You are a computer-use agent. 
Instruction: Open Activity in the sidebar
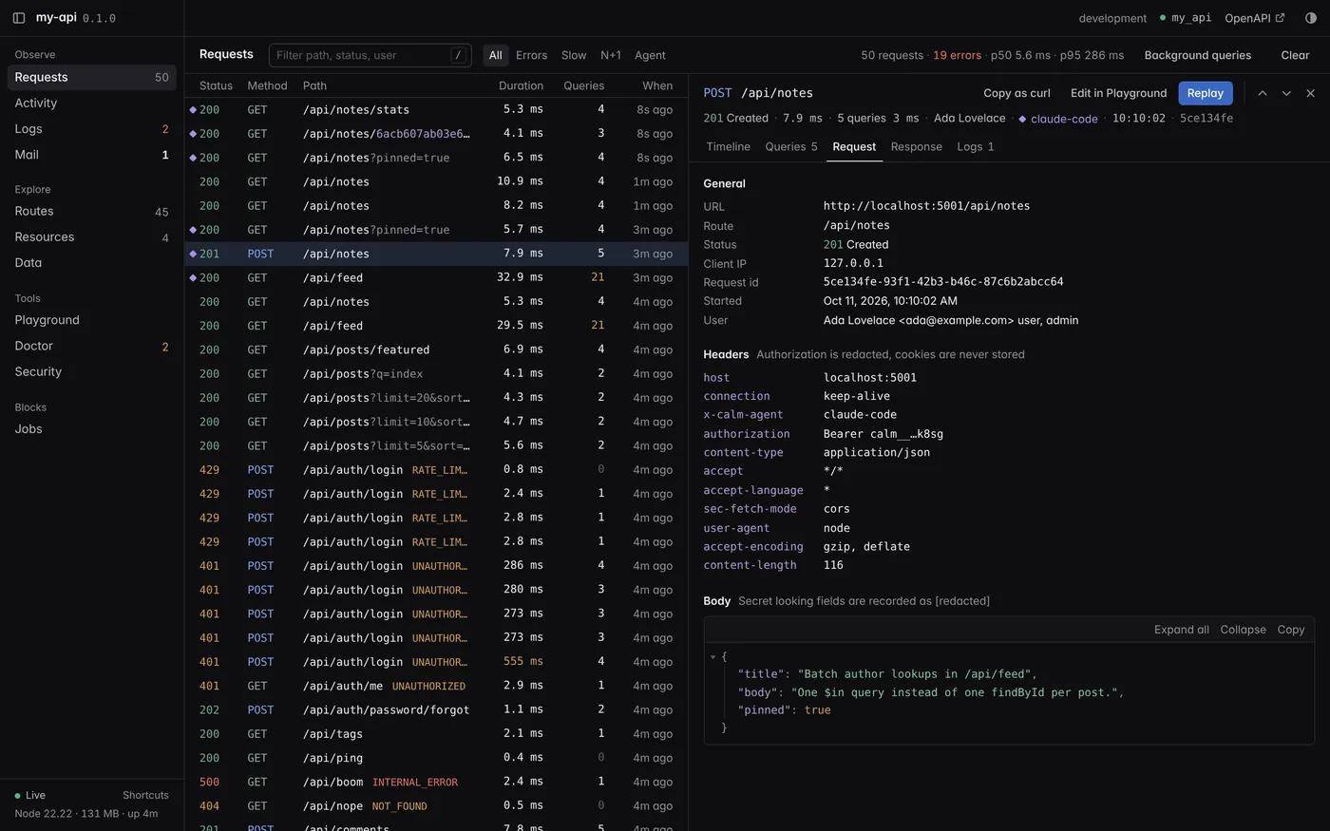(x=92, y=103)
